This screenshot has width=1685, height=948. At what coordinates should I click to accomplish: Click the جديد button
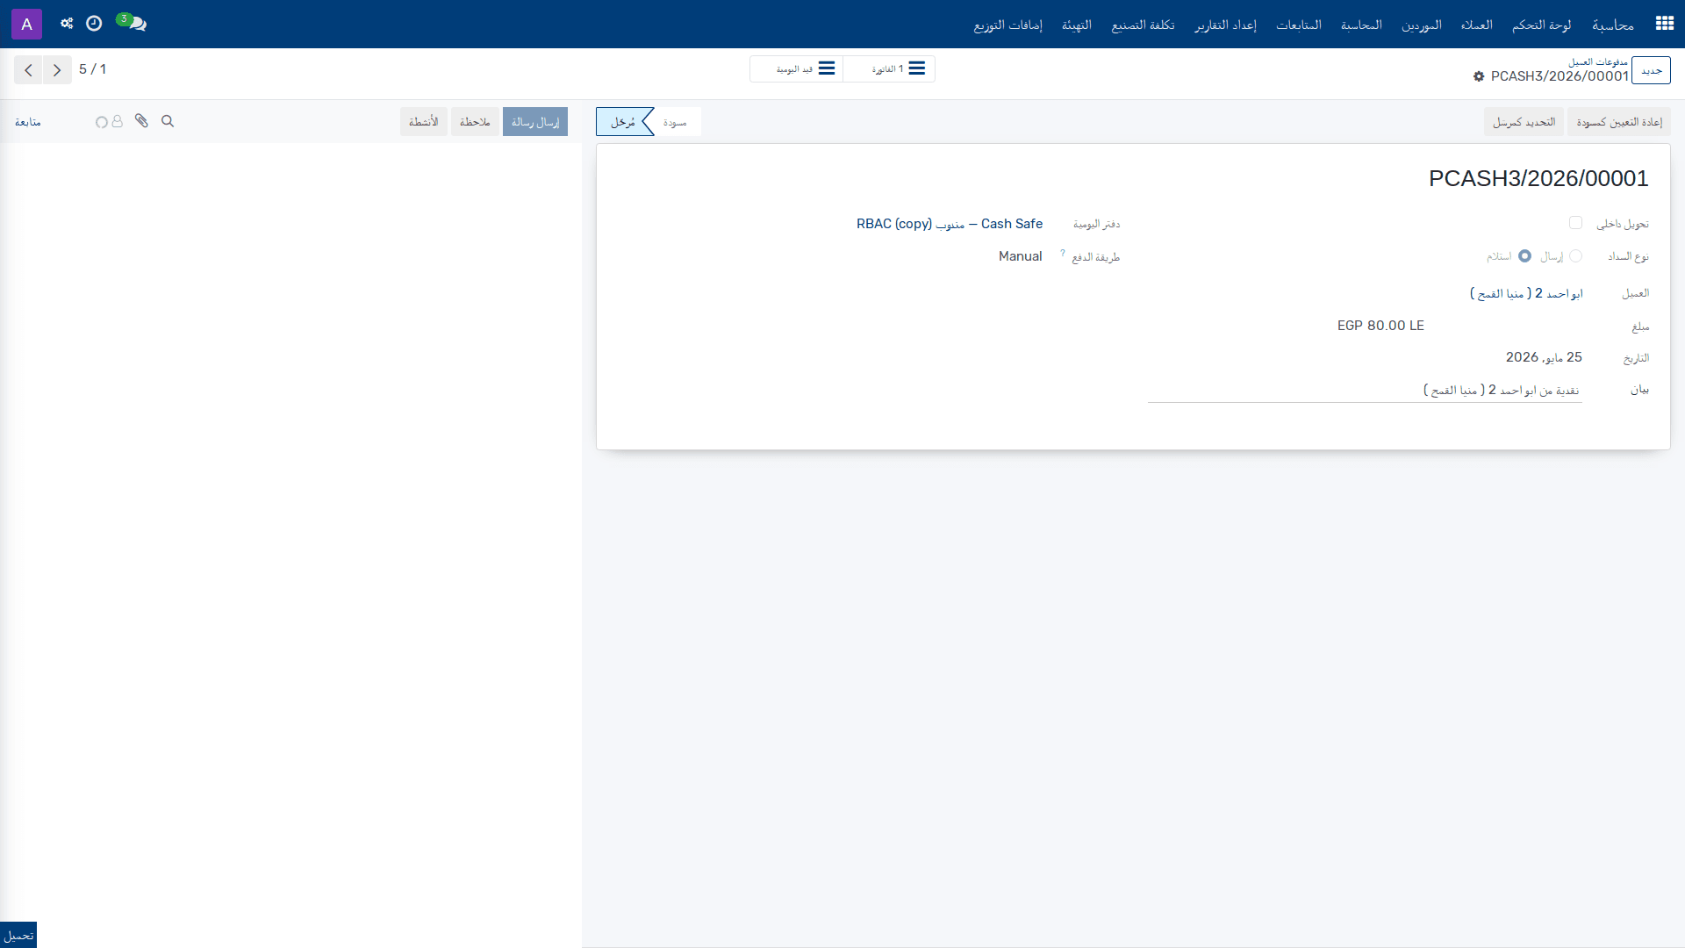(x=1651, y=70)
